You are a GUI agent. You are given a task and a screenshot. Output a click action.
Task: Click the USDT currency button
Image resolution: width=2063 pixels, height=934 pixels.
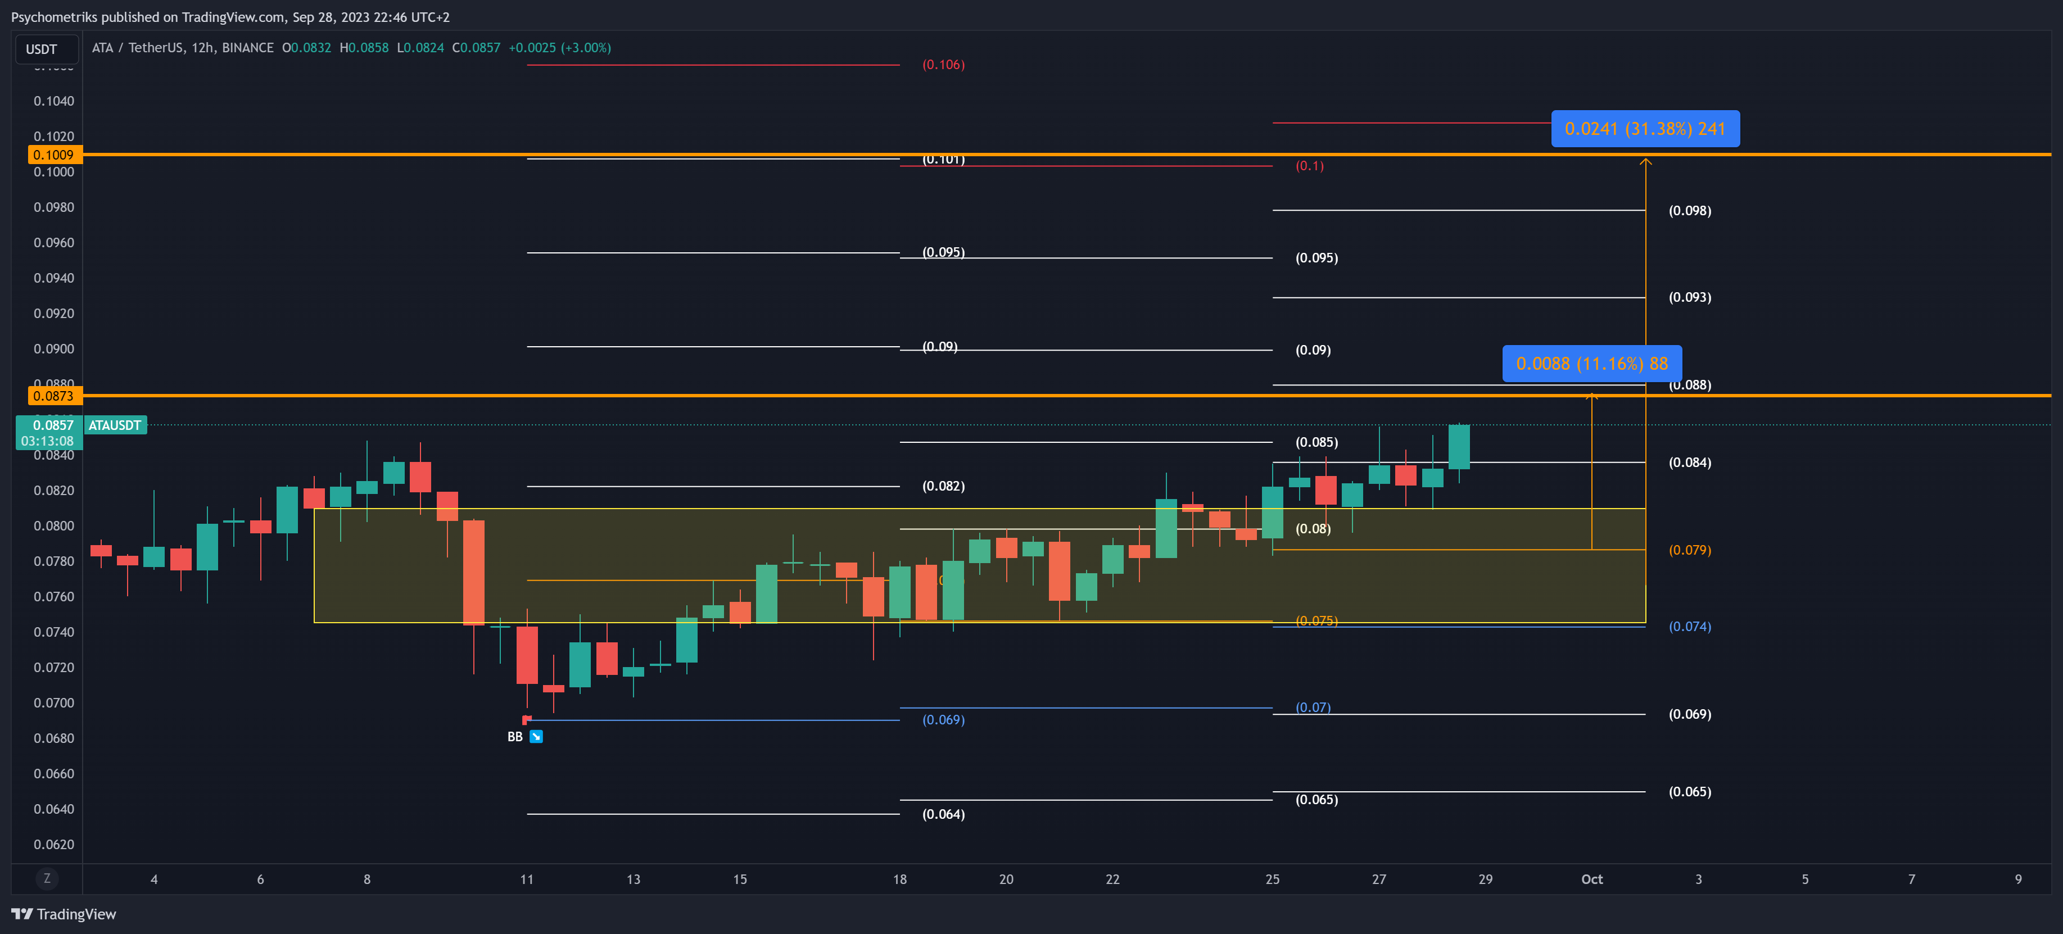47,49
